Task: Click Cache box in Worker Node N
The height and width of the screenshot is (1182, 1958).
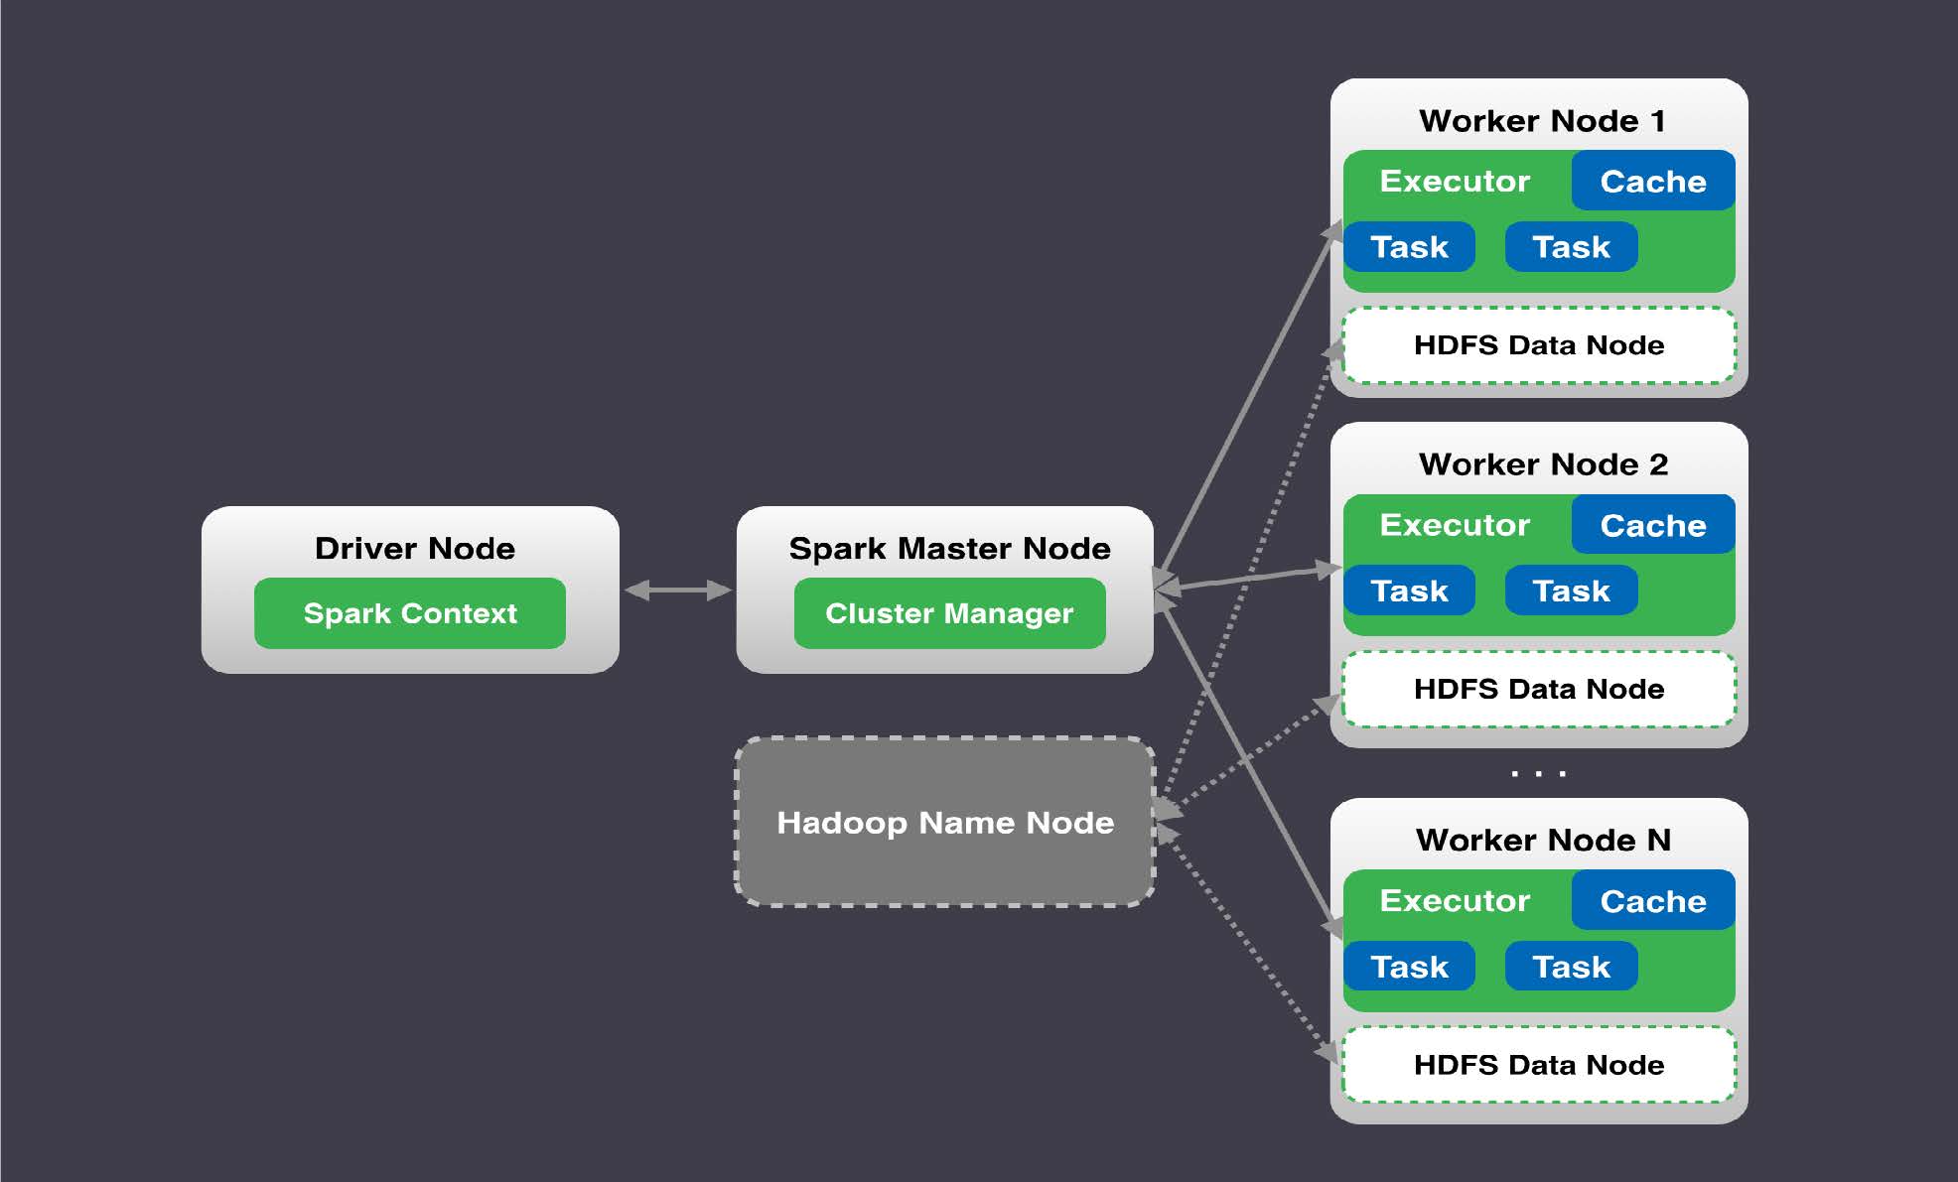Action: (x=1653, y=900)
